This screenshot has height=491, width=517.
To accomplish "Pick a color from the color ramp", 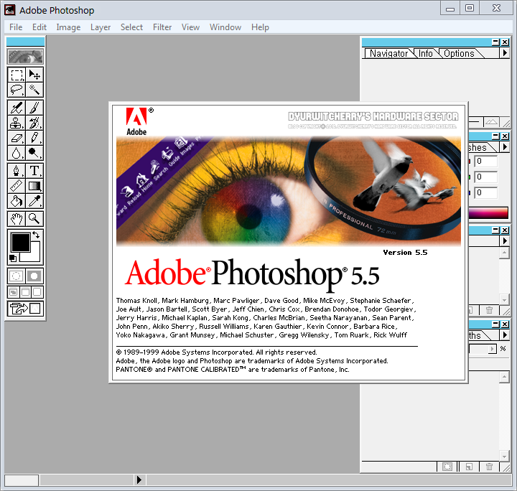I will pos(488,213).
